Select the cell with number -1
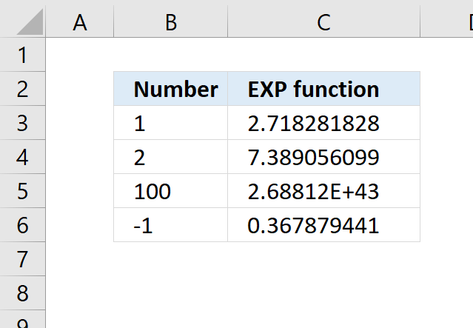 point(171,225)
